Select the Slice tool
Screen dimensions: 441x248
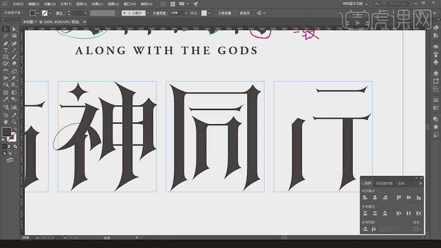click(x=14, y=115)
